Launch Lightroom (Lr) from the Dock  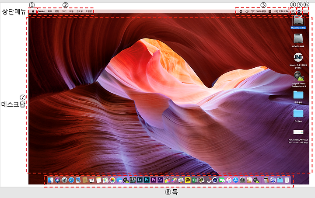140,180
